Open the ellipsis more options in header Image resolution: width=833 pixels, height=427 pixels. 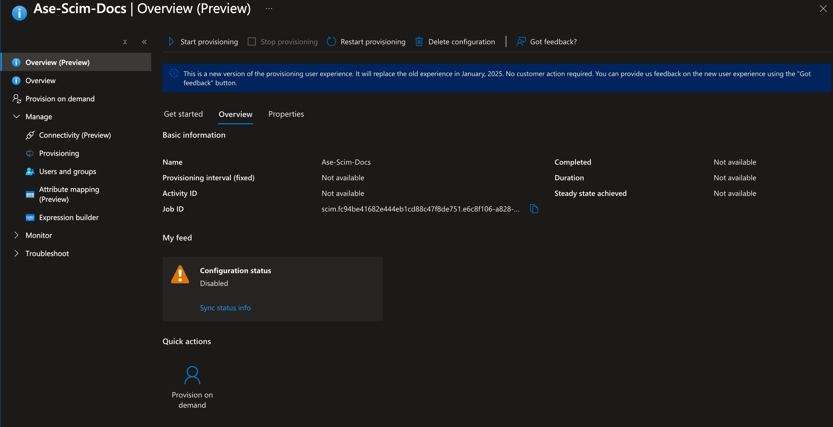pyautogui.click(x=269, y=9)
